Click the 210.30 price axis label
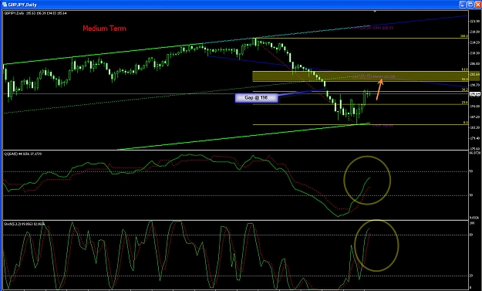 pos(475,53)
